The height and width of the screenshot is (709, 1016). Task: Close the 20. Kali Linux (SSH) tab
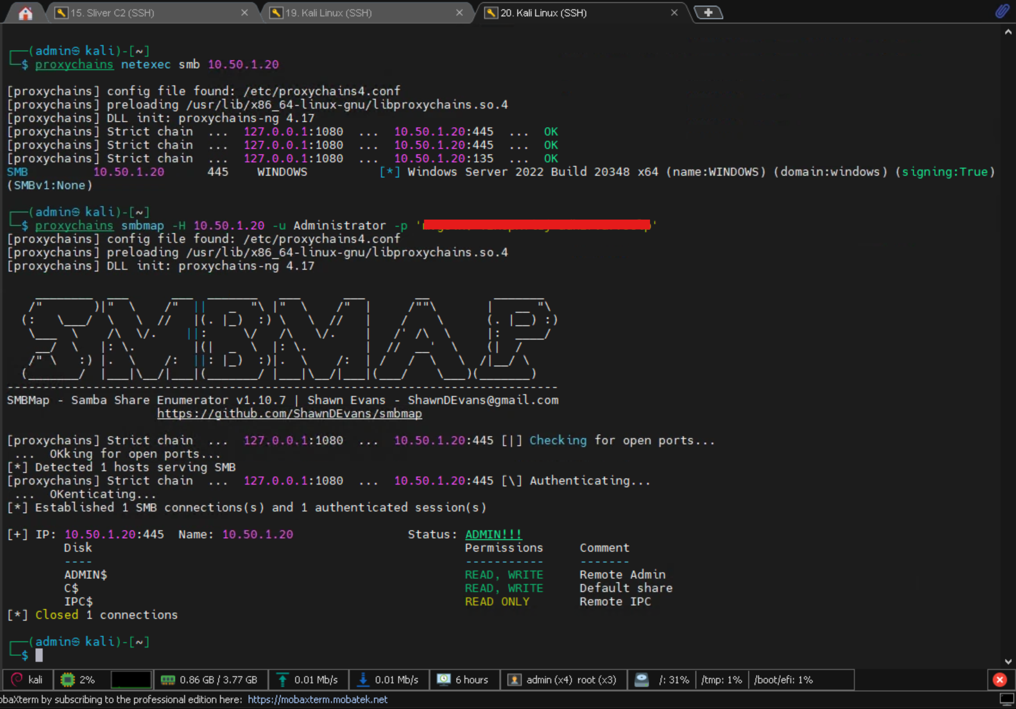674,13
